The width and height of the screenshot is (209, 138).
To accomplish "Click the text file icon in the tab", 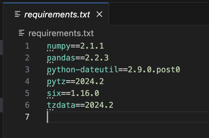I will [x=17, y=14].
